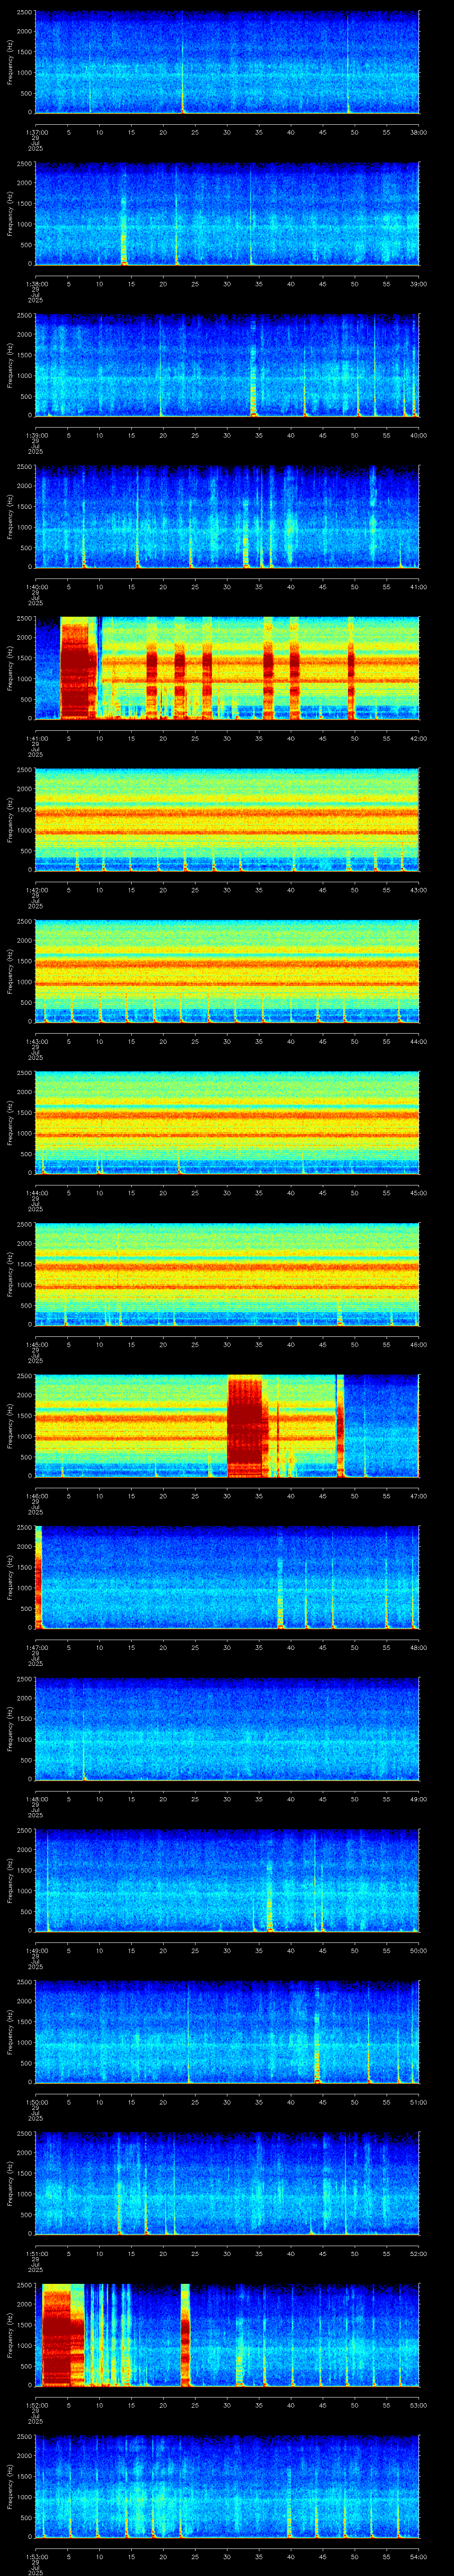This screenshot has width=454, height=2576.
Task: Click the 1:41:00 start time label
Action: 36,738
